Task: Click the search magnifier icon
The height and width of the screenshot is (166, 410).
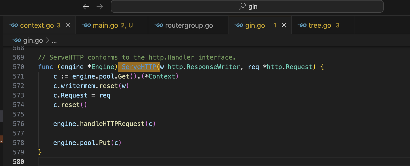Action: 242,7
